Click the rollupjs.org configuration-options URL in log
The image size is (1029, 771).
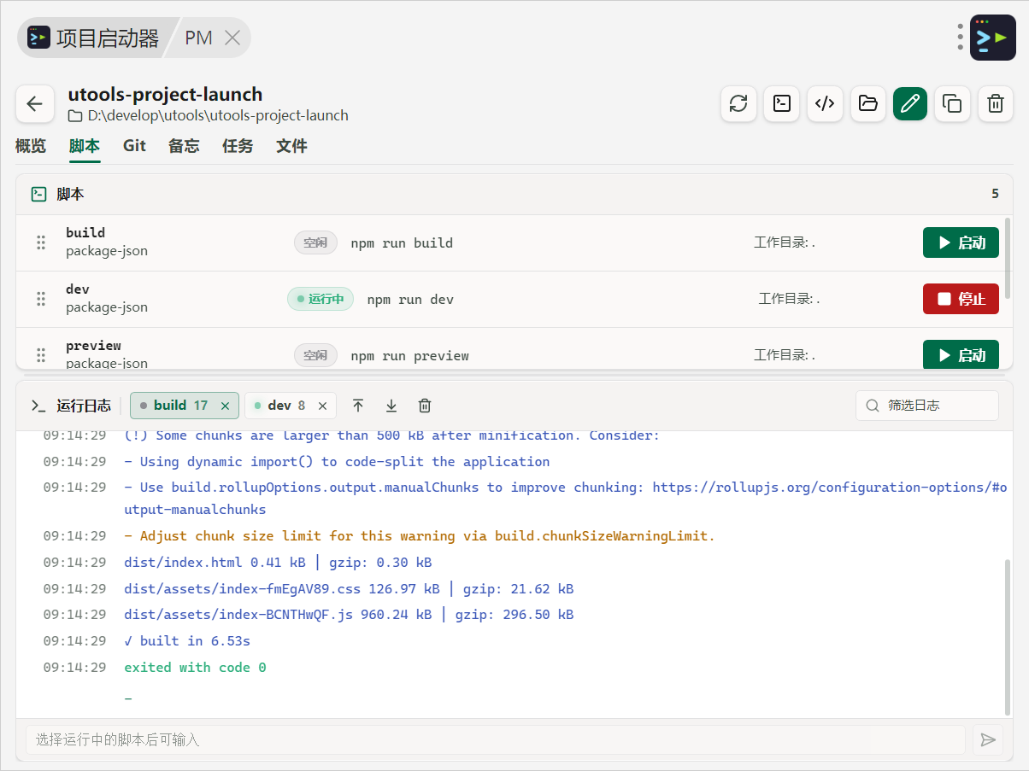coord(566,499)
